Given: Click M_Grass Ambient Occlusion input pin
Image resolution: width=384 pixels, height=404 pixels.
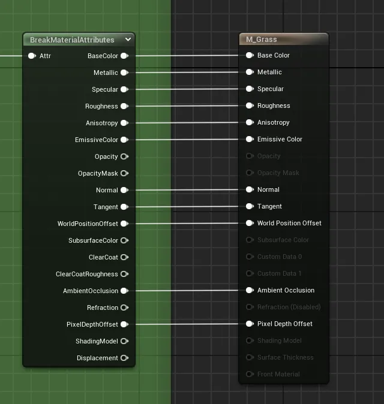Looking at the screenshot, I should click(x=250, y=290).
